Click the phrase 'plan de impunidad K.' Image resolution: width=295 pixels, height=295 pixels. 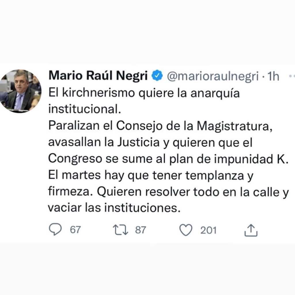pos(229,159)
